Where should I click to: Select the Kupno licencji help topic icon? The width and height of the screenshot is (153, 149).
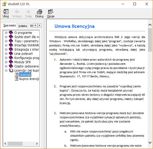17,79
